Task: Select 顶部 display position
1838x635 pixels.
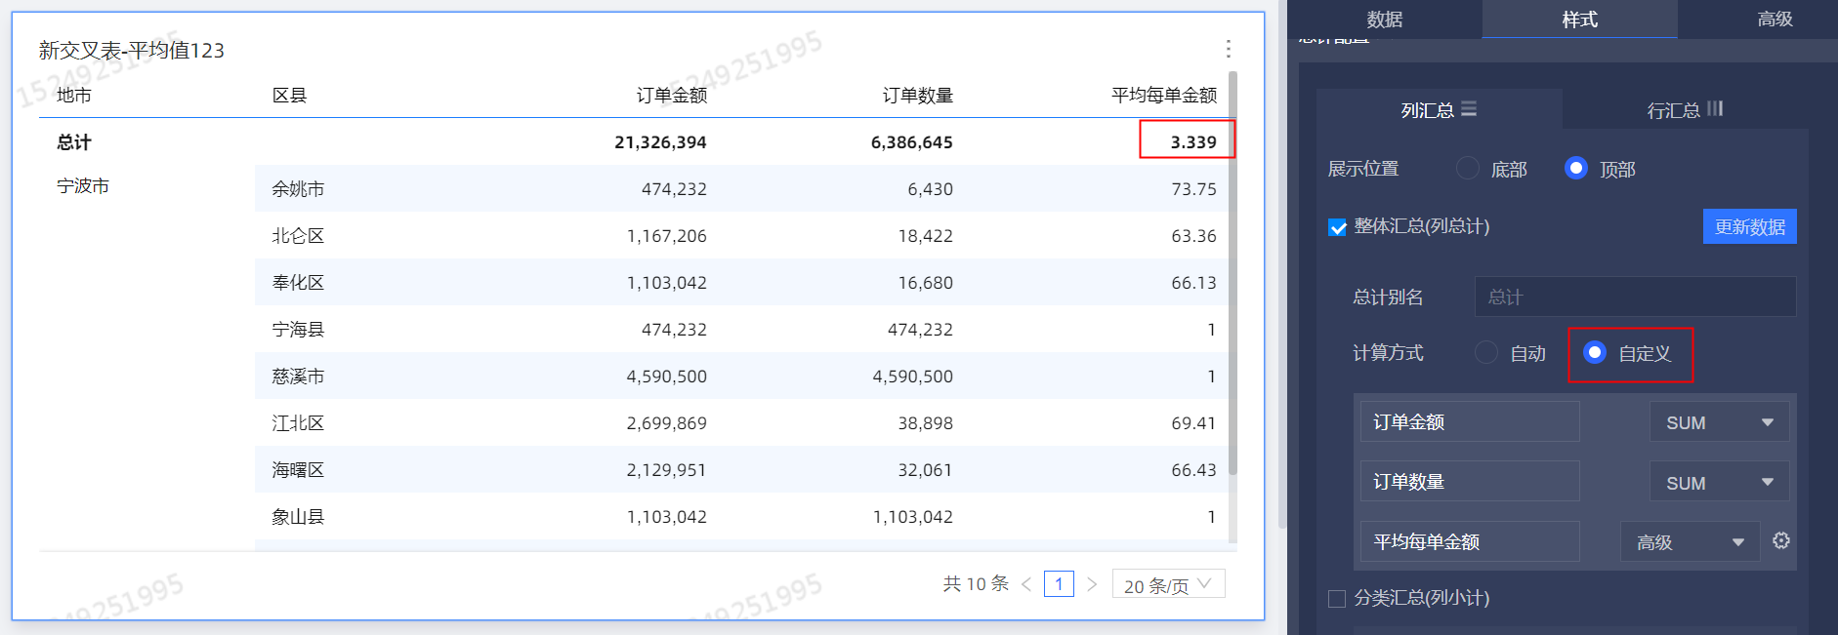Action: (x=1575, y=169)
